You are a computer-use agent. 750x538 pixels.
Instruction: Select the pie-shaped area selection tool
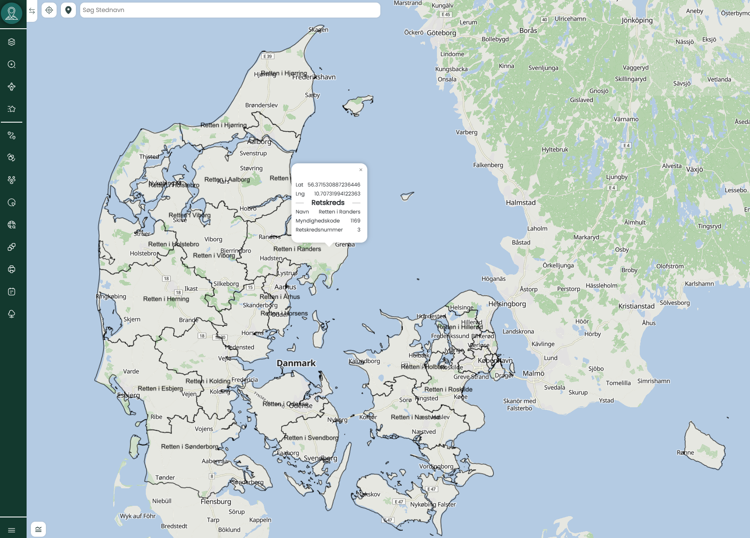pos(12,202)
